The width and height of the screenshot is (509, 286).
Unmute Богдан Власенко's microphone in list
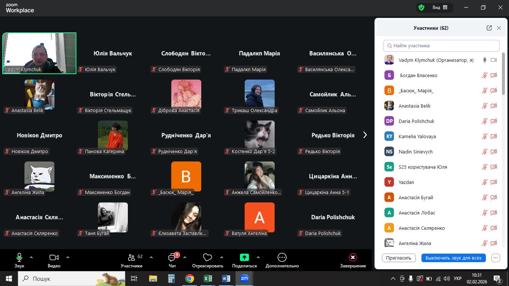coord(484,75)
